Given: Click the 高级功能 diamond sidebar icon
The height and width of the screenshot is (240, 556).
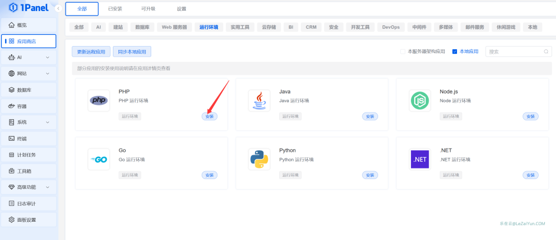Looking at the screenshot, I should coord(12,187).
